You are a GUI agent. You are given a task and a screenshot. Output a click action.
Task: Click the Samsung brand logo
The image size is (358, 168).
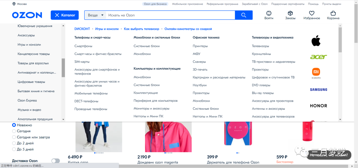(318, 89)
